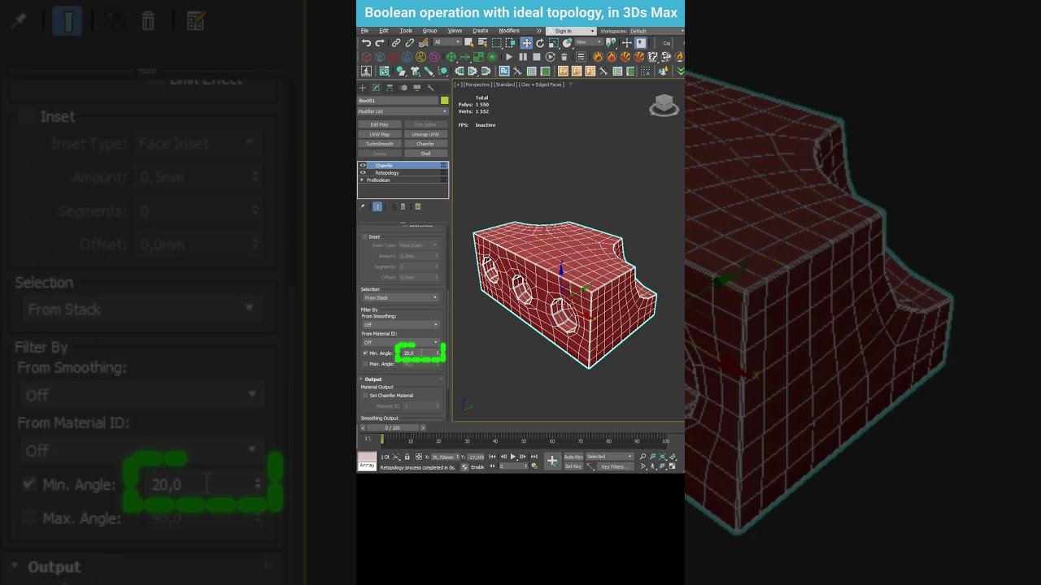Click Configure Modifier Sets icon below stack
This screenshot has height=585, width=1041.
point(418,206)
